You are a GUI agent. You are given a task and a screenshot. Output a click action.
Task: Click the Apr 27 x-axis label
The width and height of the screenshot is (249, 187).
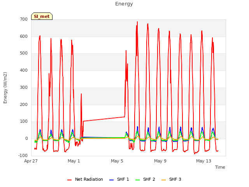(31, 161)
